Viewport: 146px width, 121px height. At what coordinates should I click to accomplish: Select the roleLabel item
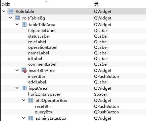(x=37, y=42)
